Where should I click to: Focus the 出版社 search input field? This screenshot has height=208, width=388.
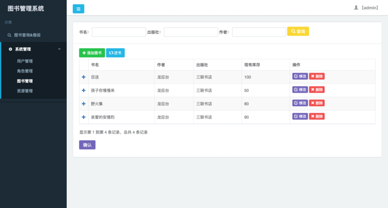191,32
